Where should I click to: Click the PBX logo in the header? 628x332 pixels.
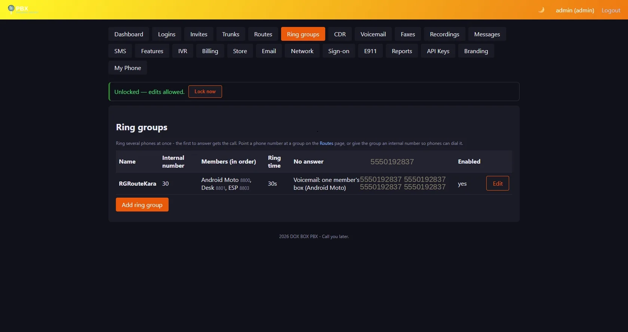[x=22, y=9]
